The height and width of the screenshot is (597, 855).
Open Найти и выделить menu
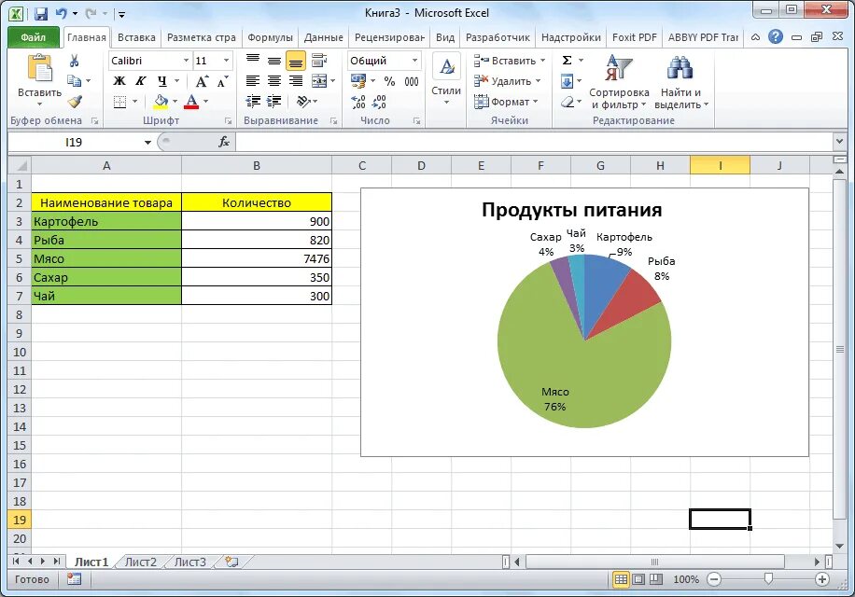click(x=681, y=82)
